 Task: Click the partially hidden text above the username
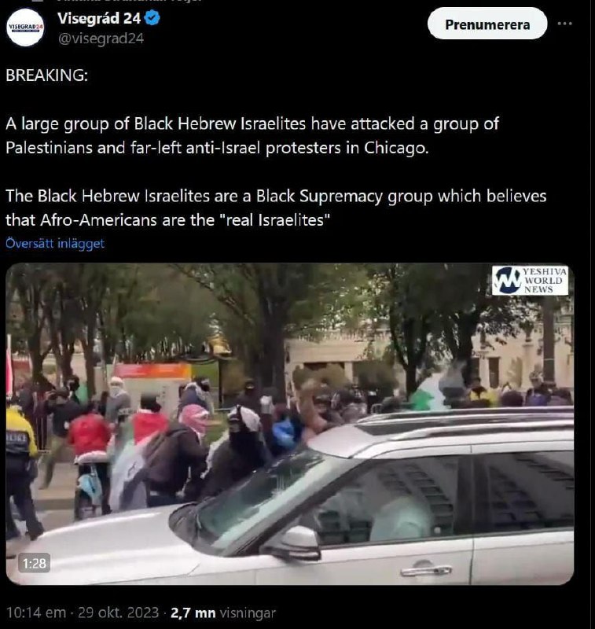point(128,2)
